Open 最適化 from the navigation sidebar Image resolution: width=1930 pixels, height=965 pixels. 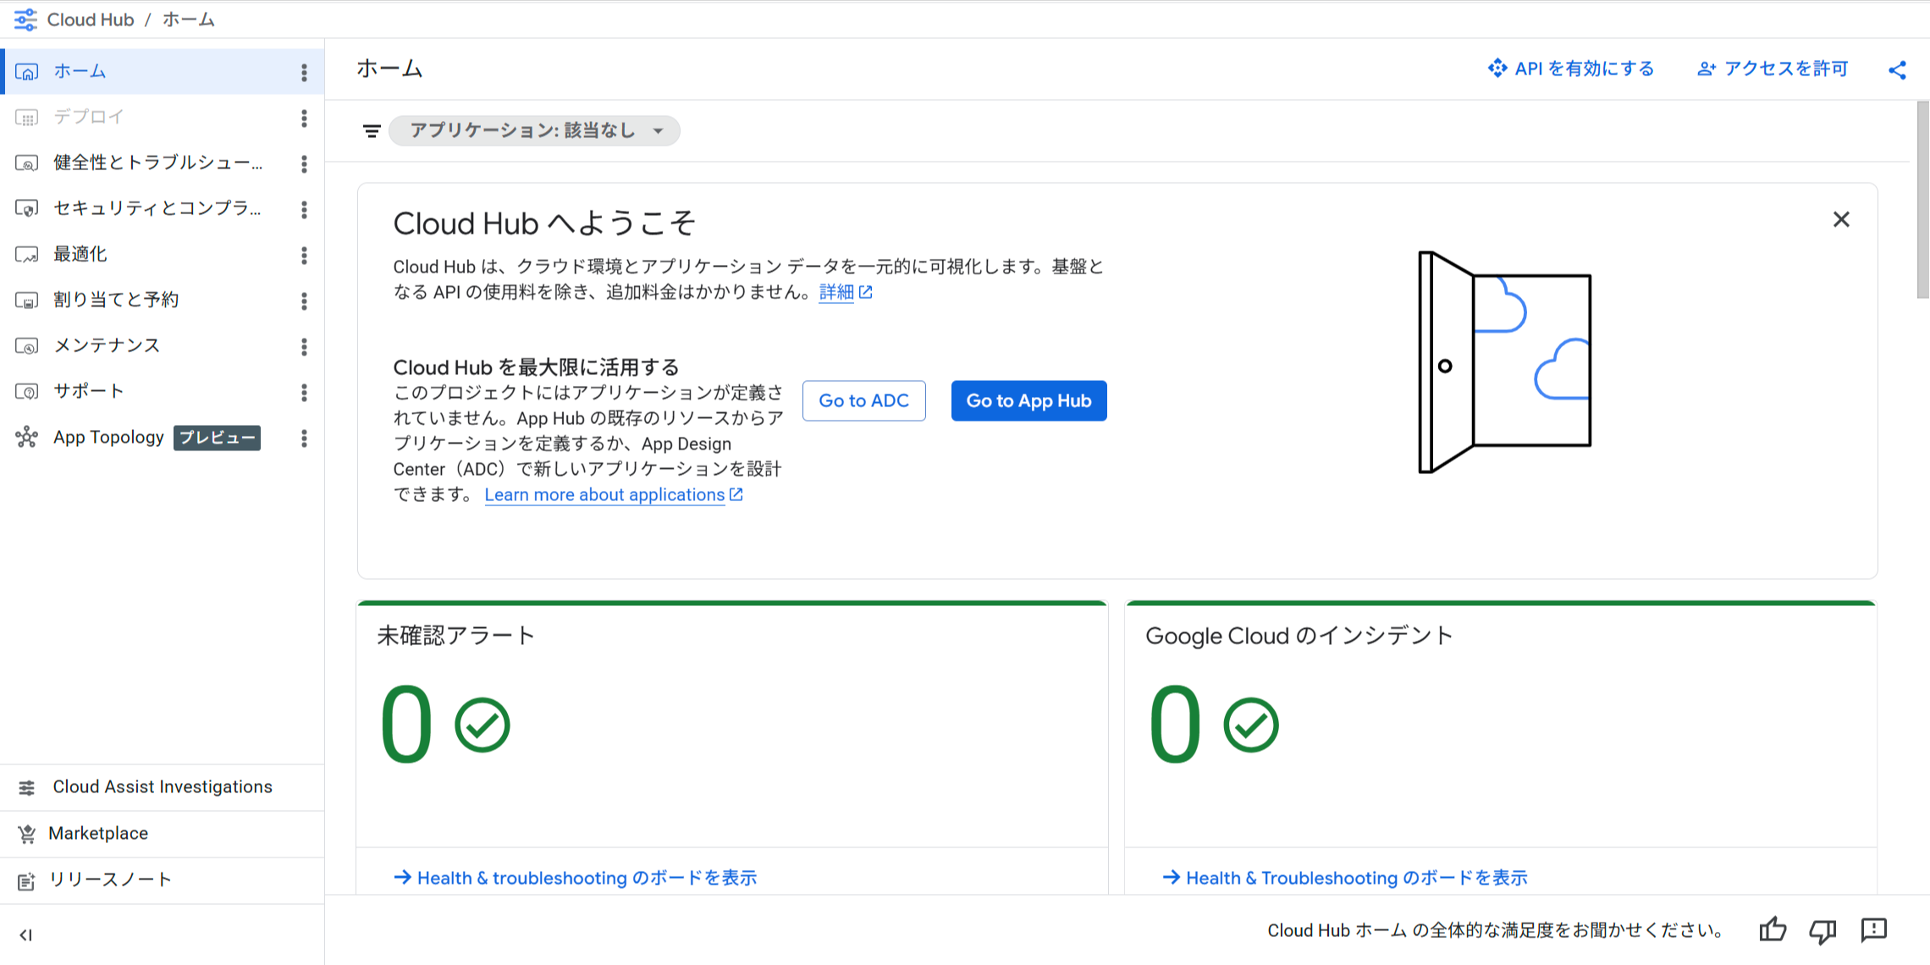(x=80, y=254)
